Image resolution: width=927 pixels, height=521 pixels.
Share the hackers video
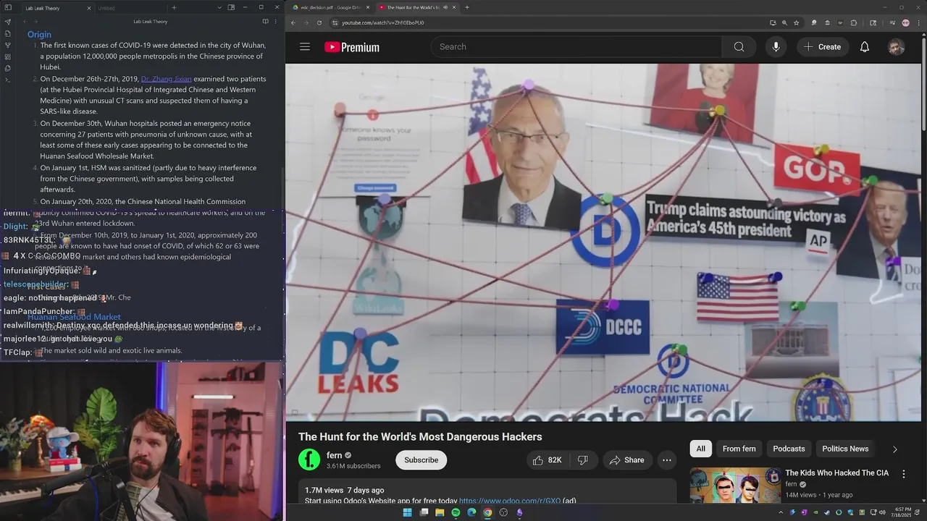pyautogui.click(x=627, y=460)
